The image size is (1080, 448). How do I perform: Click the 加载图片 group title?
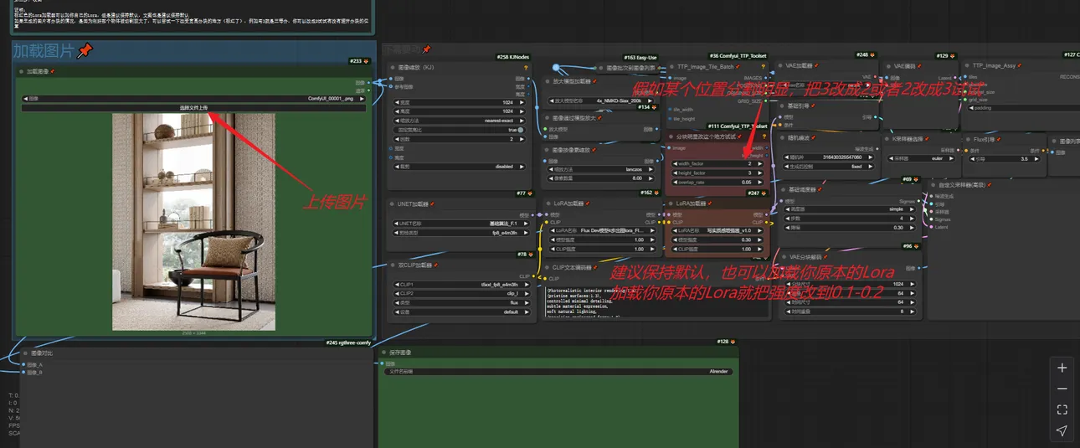pyautogui.click(x=44, y=51)
